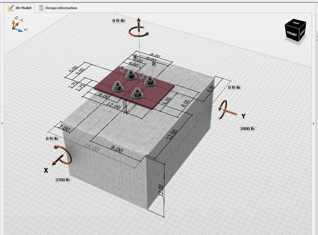Image resolution: width=318 pixels, height=235 pixels.
Task: Click the Y axis letter label
Action: point(244,116)
